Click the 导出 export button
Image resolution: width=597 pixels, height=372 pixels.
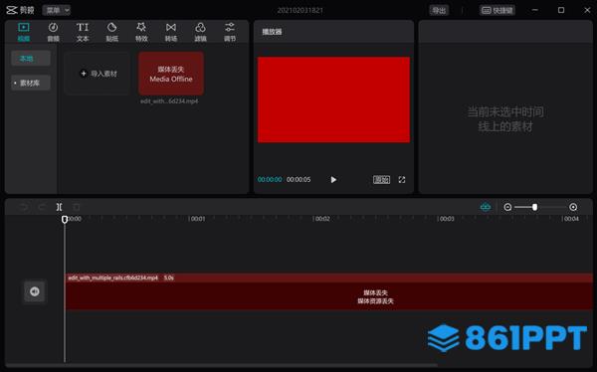[x=439, y=10]
